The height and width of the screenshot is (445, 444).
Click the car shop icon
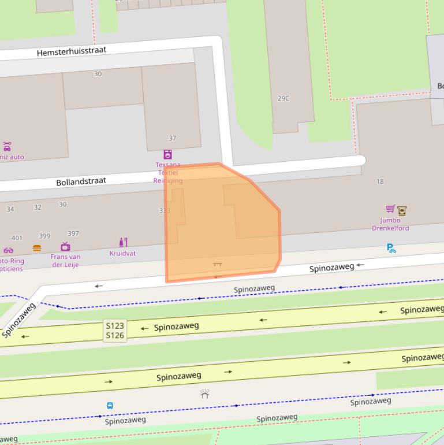pos(7,146)
